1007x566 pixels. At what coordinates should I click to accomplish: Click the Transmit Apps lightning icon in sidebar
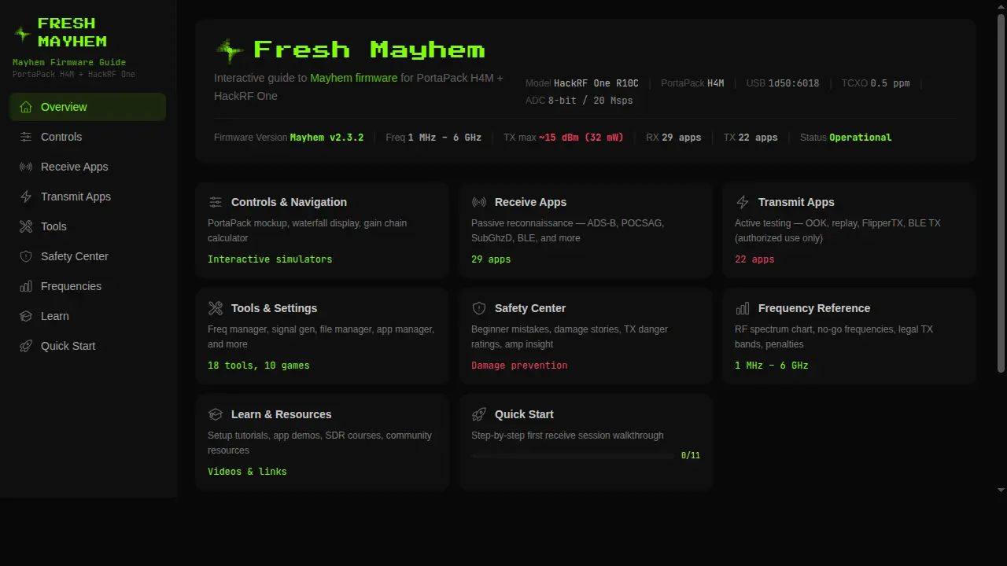click(24, 197)
